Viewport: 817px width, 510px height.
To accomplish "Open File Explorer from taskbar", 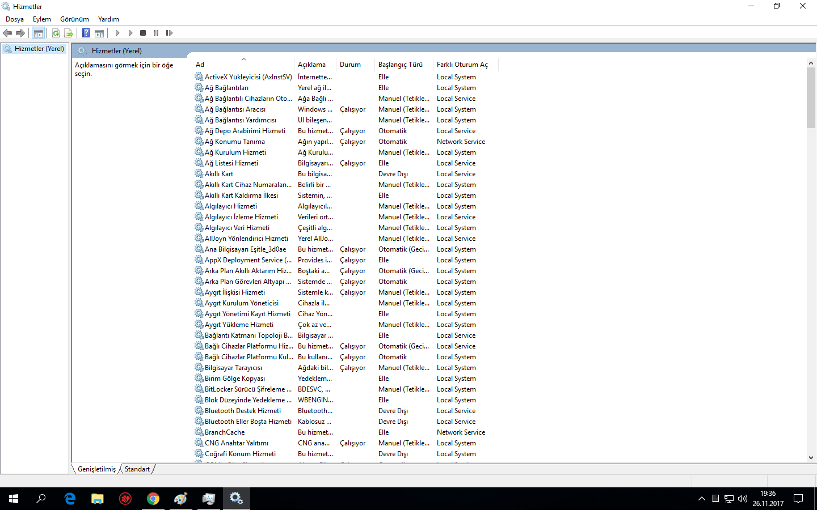I will pos(98,499).
